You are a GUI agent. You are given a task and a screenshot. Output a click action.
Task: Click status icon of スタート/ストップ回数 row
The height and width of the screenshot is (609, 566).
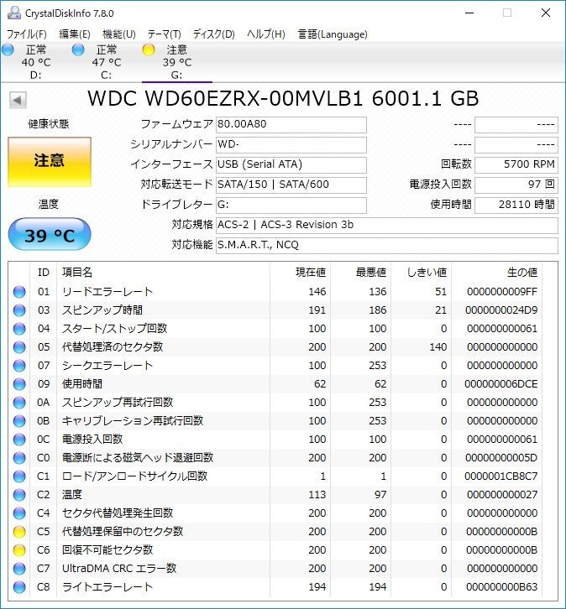(19, 329)
